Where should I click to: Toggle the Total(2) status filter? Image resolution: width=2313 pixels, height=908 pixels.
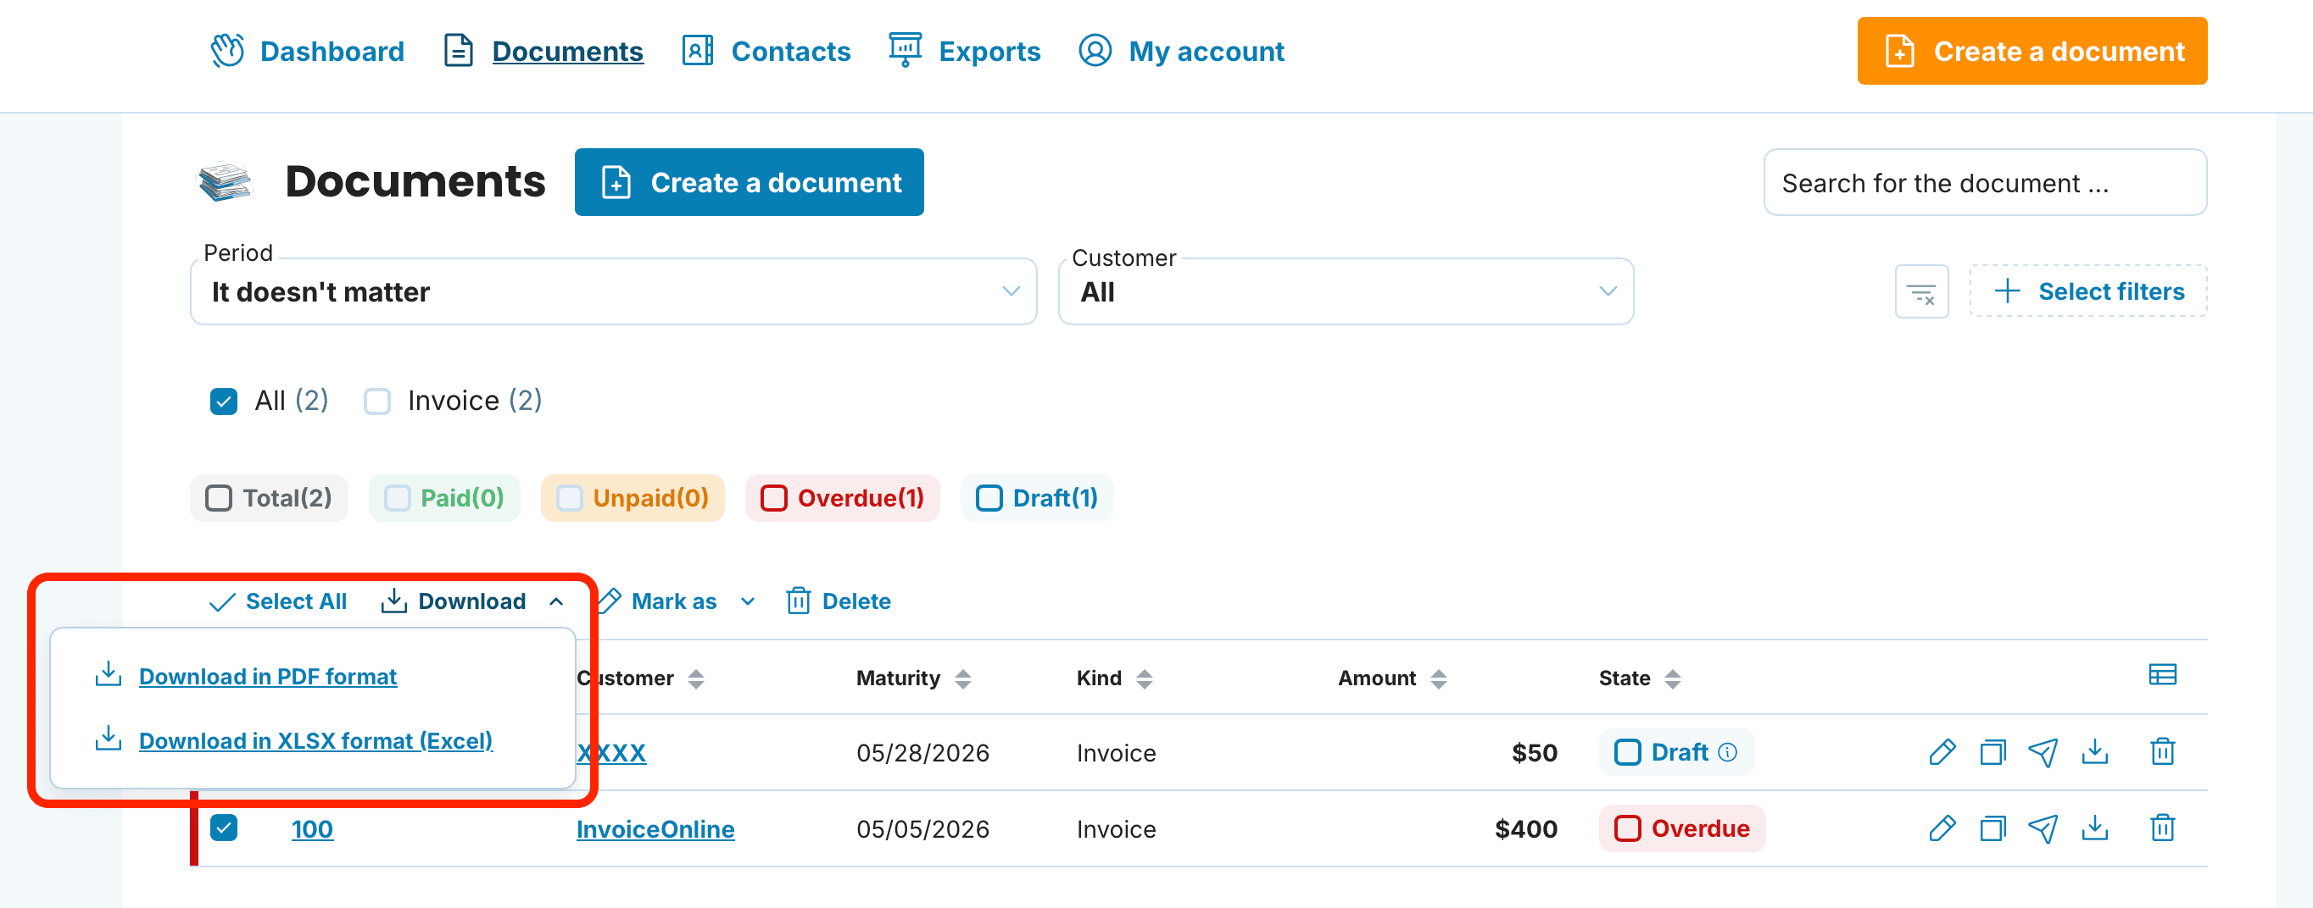[269, 498]
